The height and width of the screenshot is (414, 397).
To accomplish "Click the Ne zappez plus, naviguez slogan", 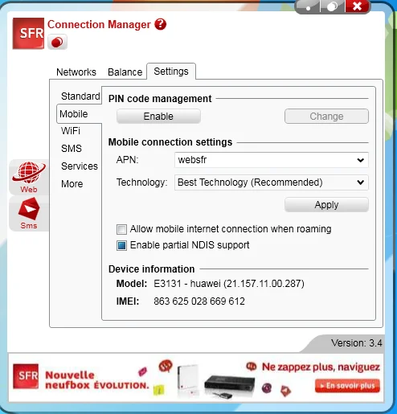I will (321, 367).
